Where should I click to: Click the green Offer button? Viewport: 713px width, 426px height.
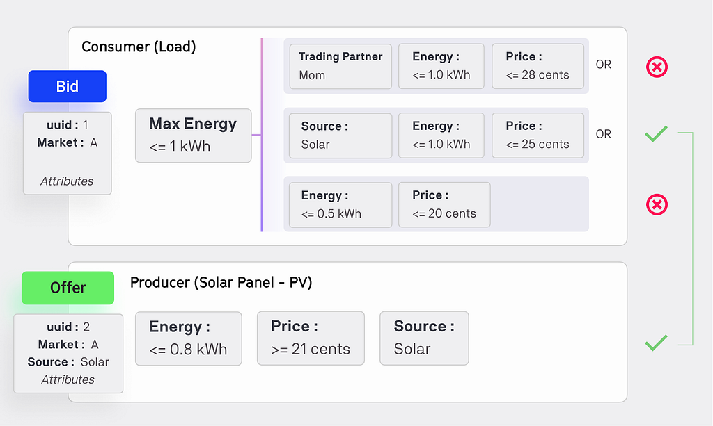click(x=68, y=288)
